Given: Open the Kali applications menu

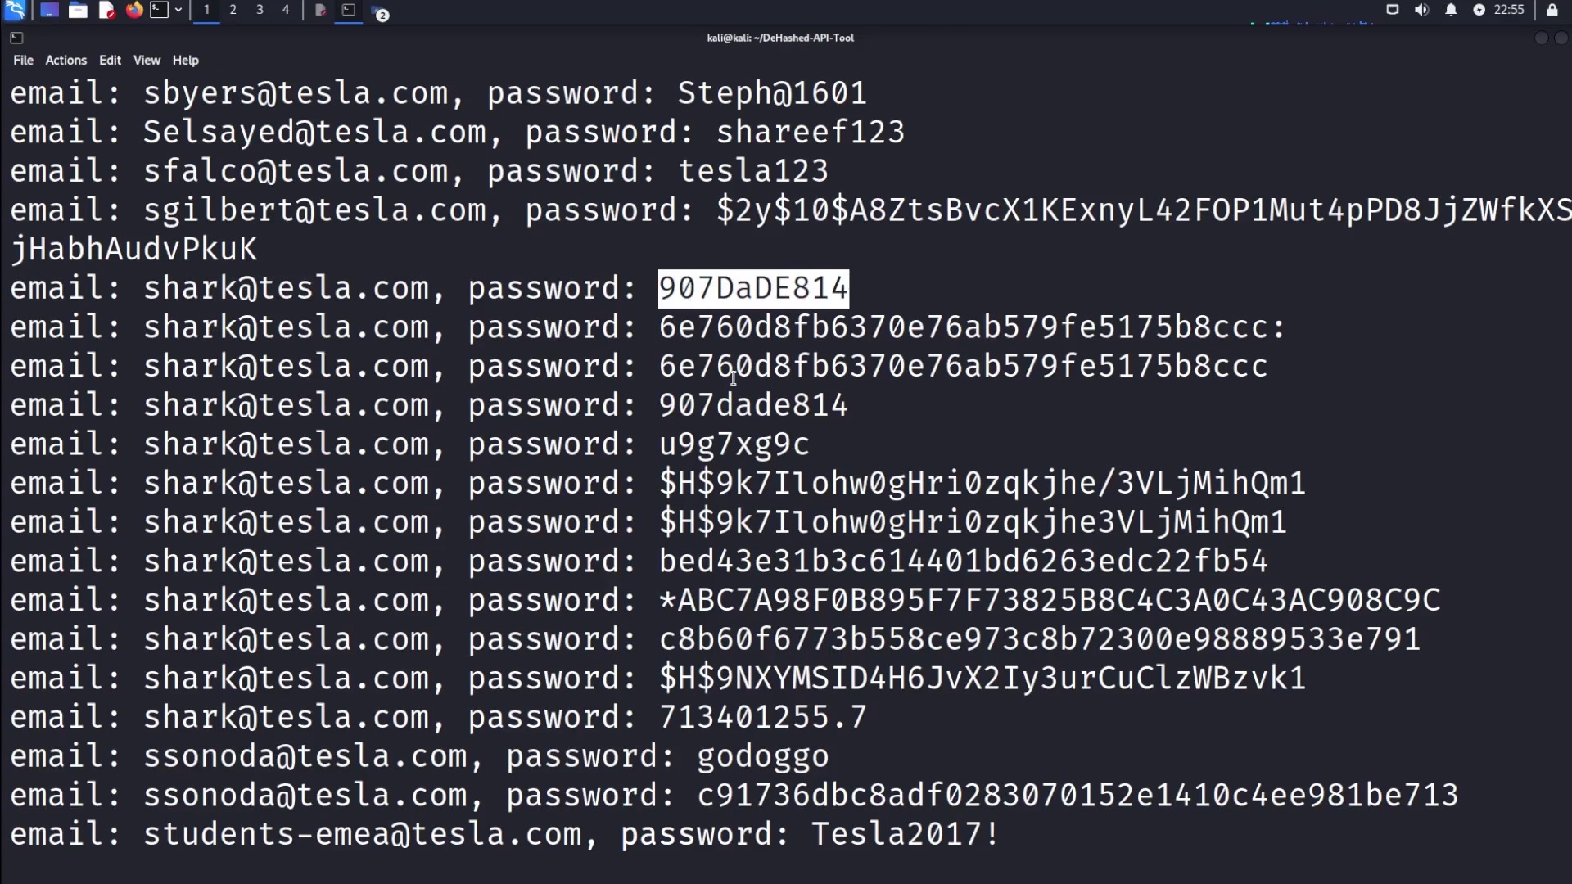Looking at the screenshot, I should [x=15, y=10].
